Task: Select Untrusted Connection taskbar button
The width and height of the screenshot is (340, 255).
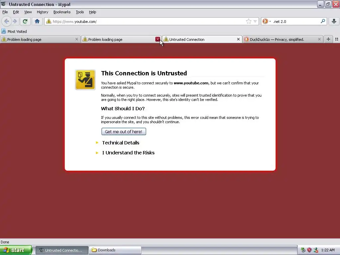Action: pos(62,250)
